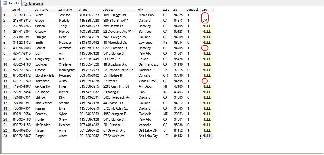Viewport: 324px width, 155px height.
Task: Click state cell MD
Action: 167,114
